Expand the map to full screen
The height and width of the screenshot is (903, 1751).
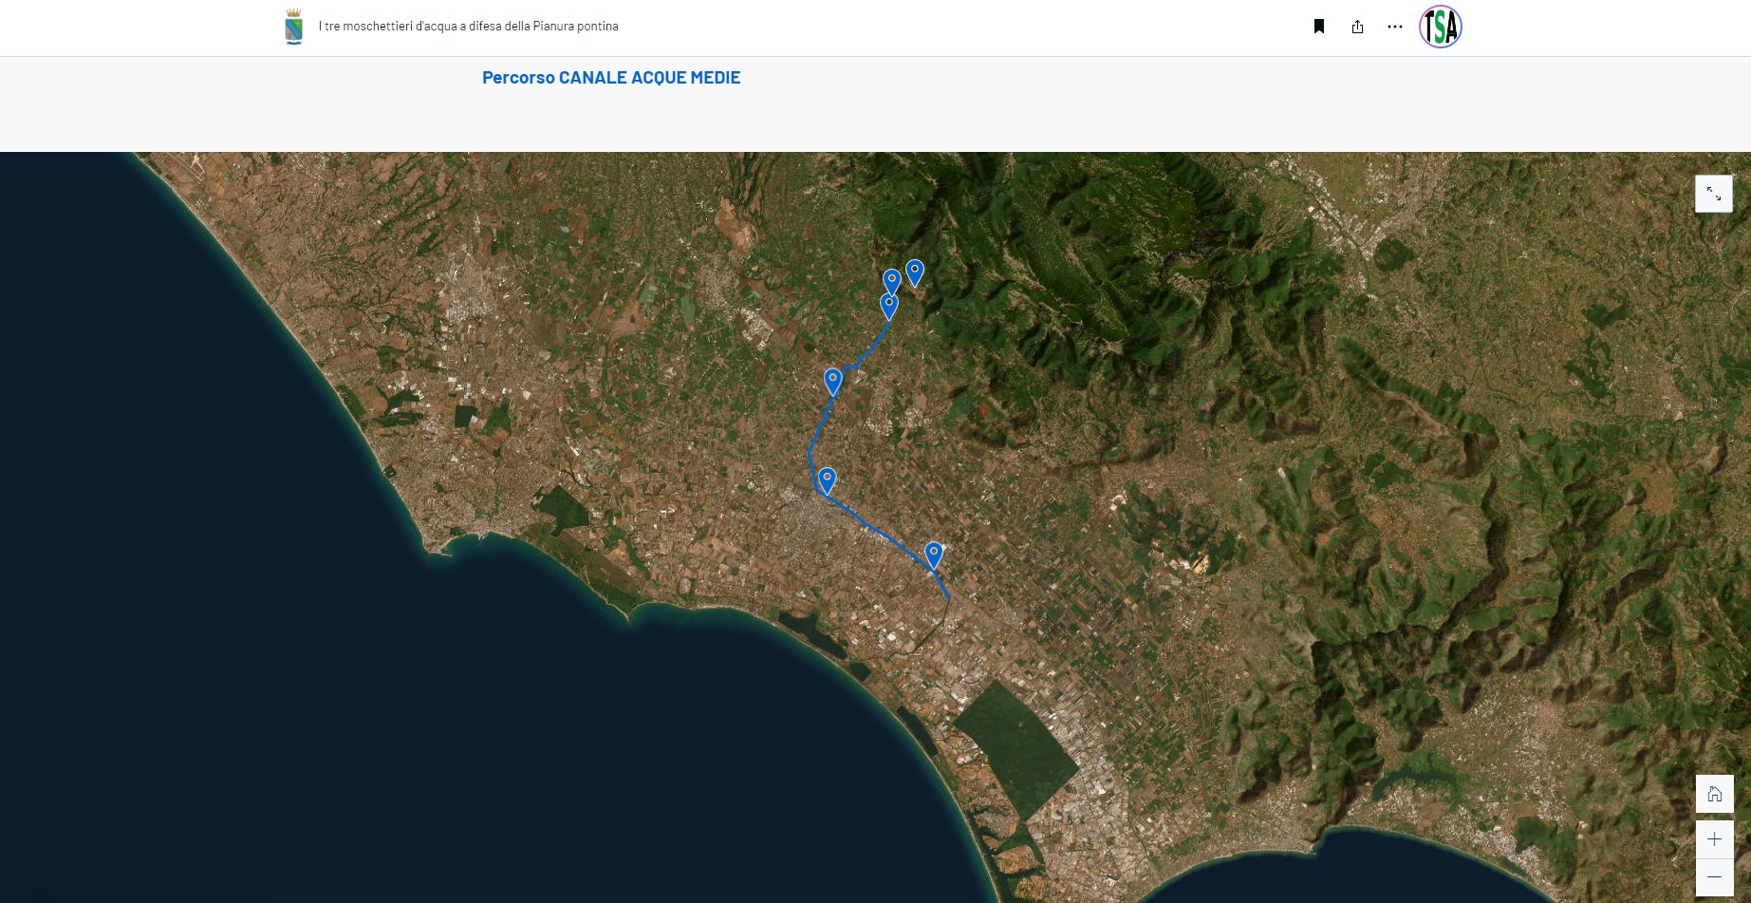pyautogui.click(x=1714, y=194)
